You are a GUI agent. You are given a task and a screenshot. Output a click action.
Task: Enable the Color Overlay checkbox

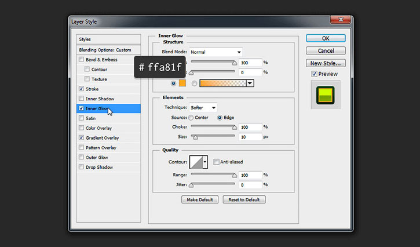tap(81, 128)
